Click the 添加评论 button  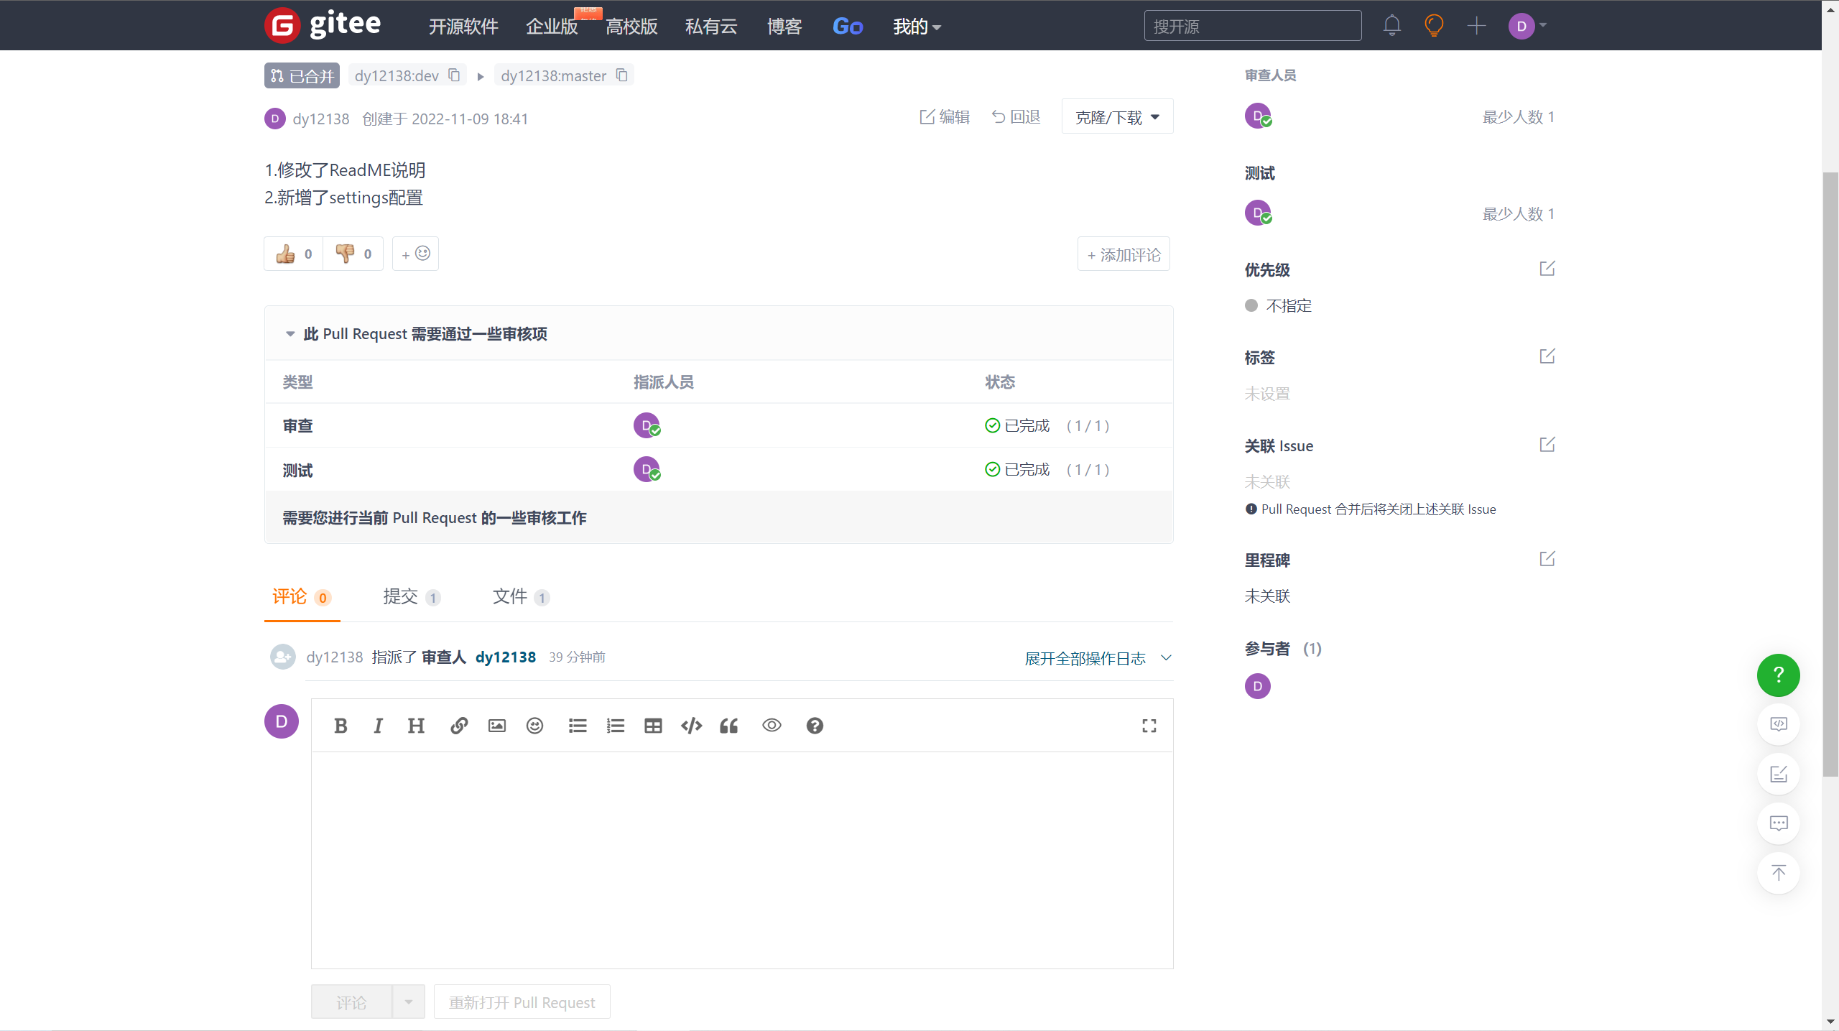coord(1124,254)
